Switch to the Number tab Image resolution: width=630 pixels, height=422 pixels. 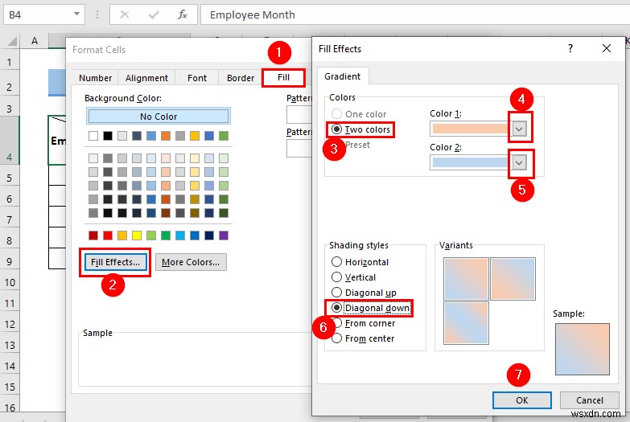click(95, 78)
